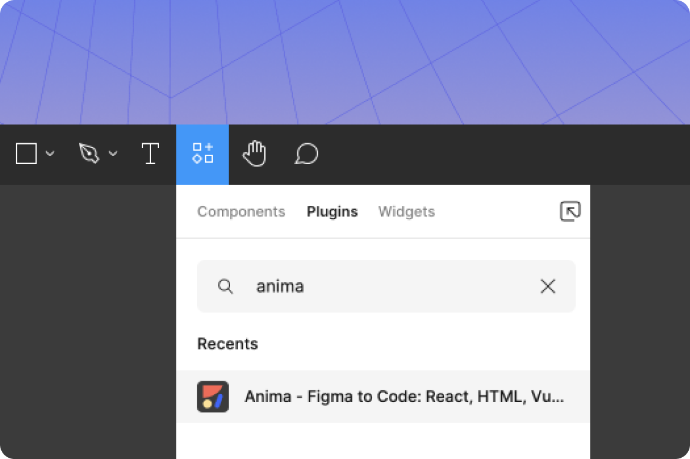Focus the search field containing "anima"

[x=376, y=287]
